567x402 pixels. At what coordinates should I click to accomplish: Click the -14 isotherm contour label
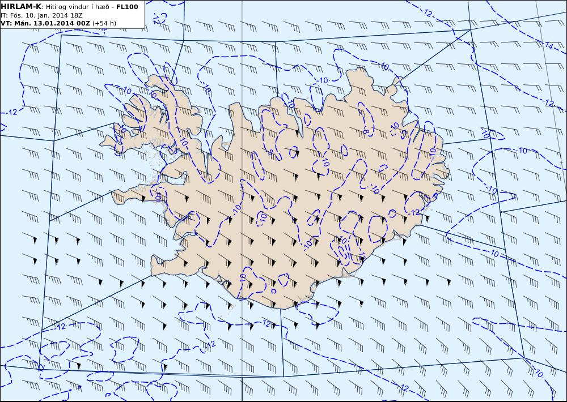tap(548, 45)
